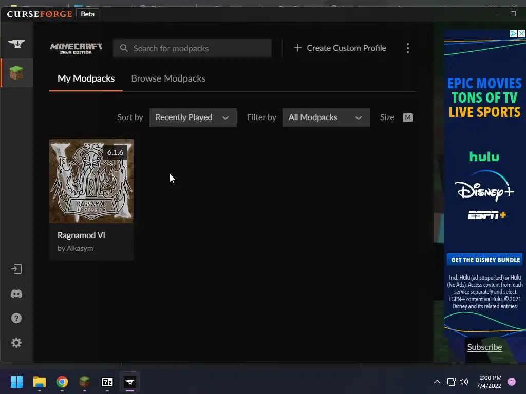Open File Explorer from the taskbar
526x394 pixels.
tap(39, 382)
